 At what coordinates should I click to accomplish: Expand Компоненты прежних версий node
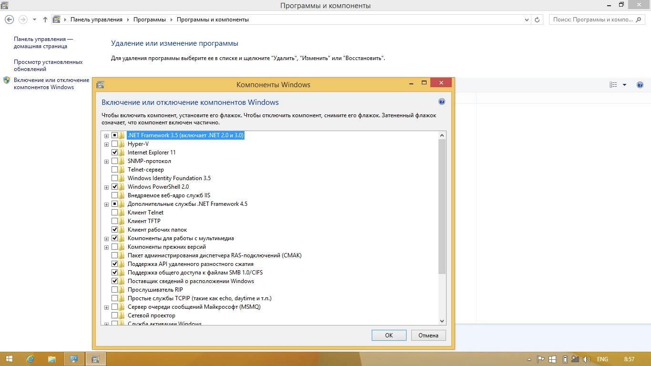[107, 247]
